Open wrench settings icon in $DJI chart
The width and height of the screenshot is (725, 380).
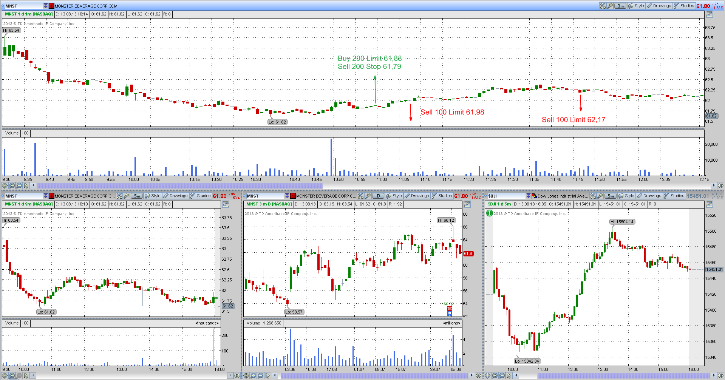600,196
